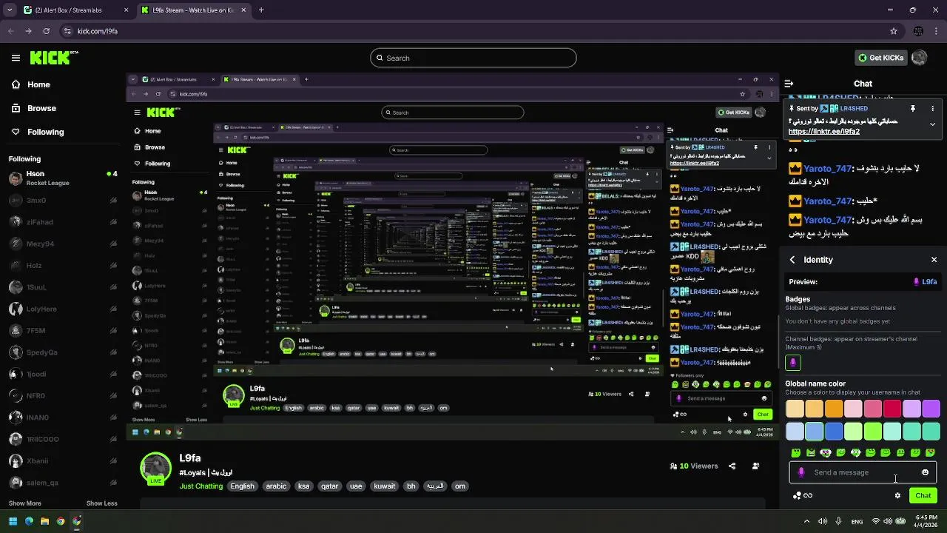Viewport: 947px width, 533px height.
Task: Click the kuwait stream tag
Action: [385, 486]
